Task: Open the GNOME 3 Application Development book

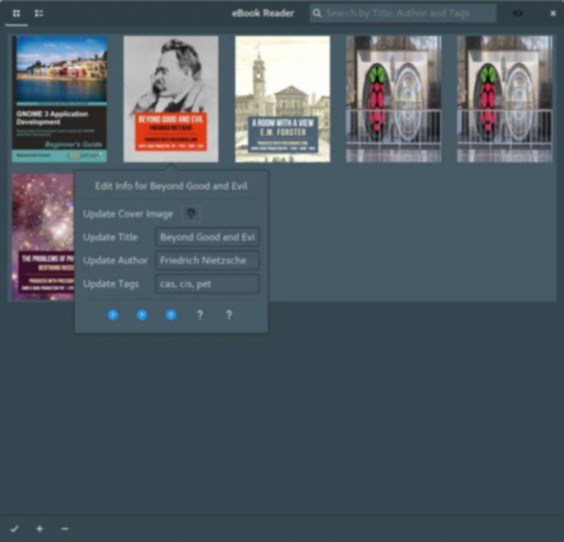Action: point(59,99)
